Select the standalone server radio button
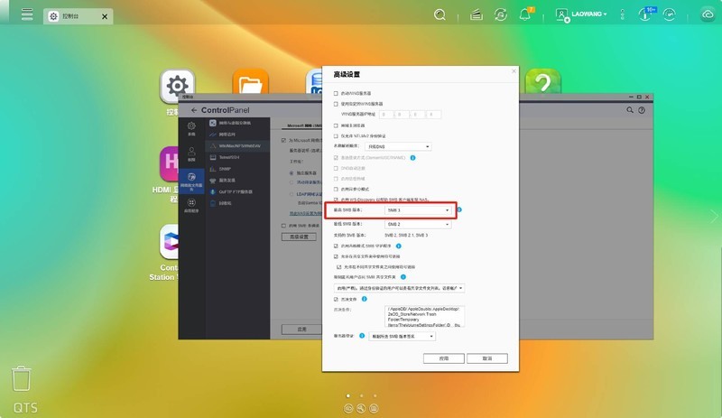Viewport: 722px width, 418px height. coord(292,172)
